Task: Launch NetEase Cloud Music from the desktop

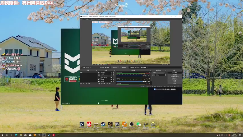Action: (89, 124)
